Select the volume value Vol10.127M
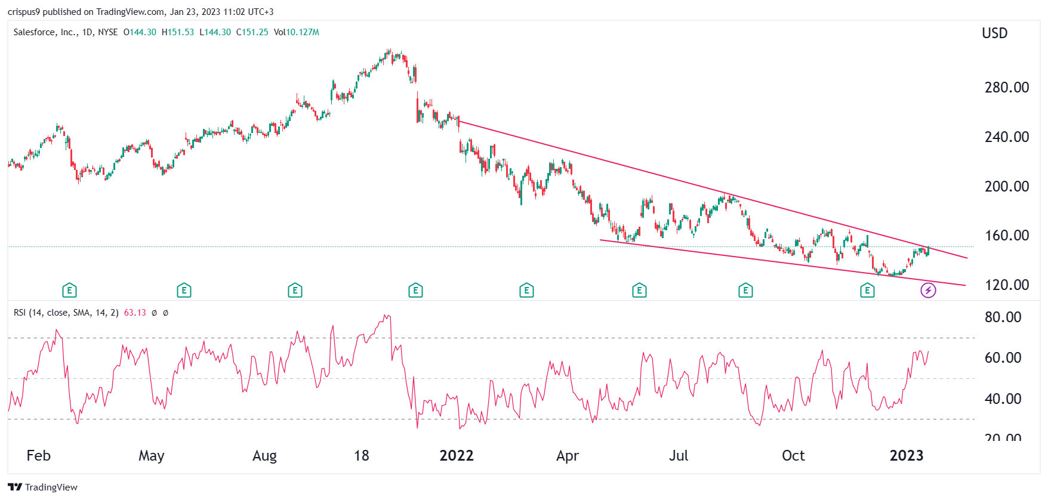 [297, 32]
